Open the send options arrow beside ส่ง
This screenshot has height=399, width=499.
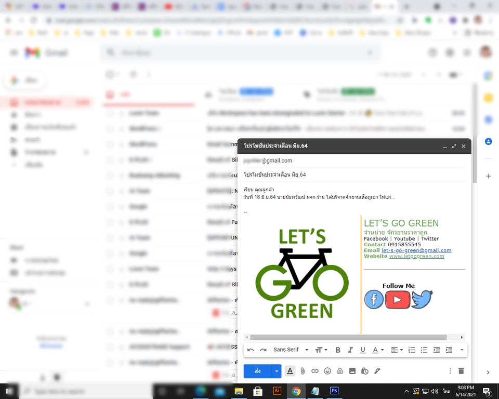pyautogui.click(x=277, y=371)
